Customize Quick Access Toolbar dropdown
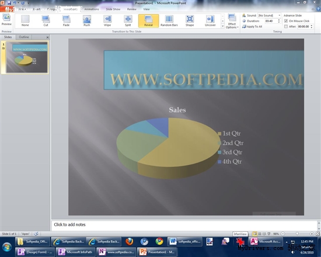This screenshot has height=257, width=321. [28, 3]
